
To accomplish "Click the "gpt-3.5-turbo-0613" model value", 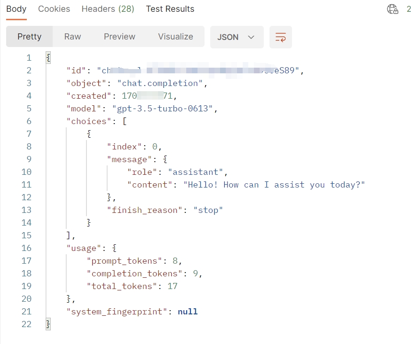I will (x=165, y=109).
